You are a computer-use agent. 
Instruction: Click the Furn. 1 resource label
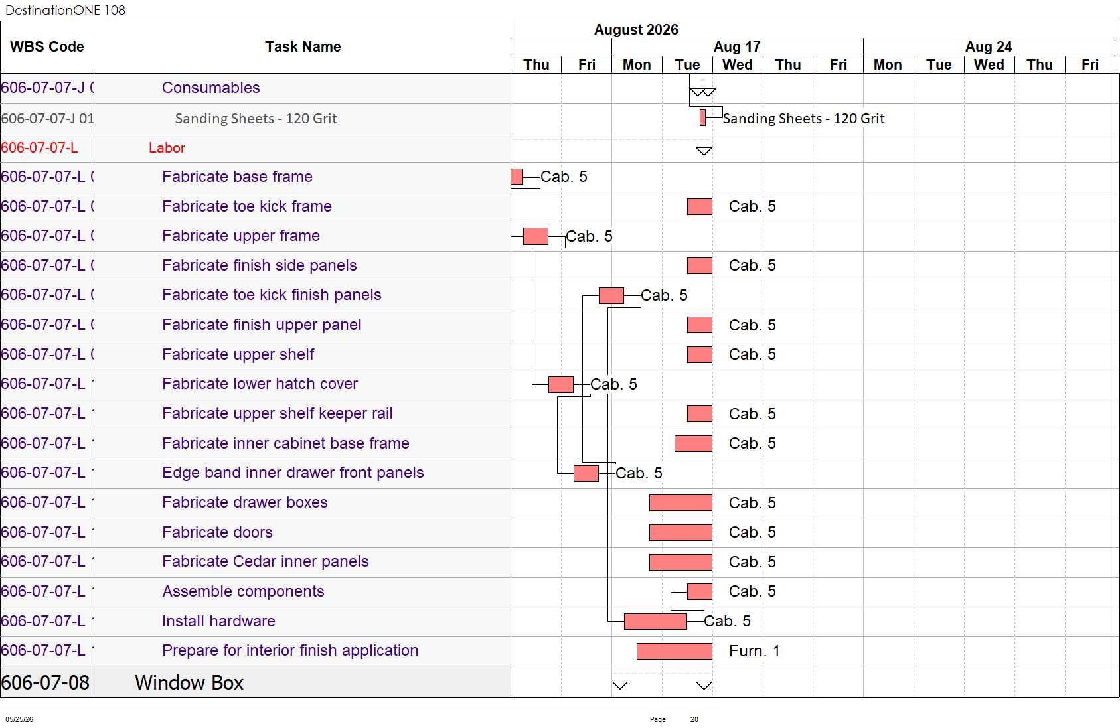[754, 651]
